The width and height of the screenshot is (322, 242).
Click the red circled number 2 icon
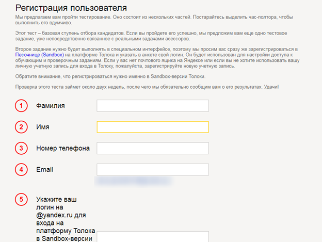pos(21,127)
